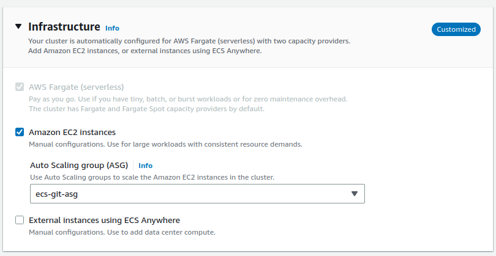Click the 'large workloads' EC2 description text
Screen dimensions: 496x256
165,145
